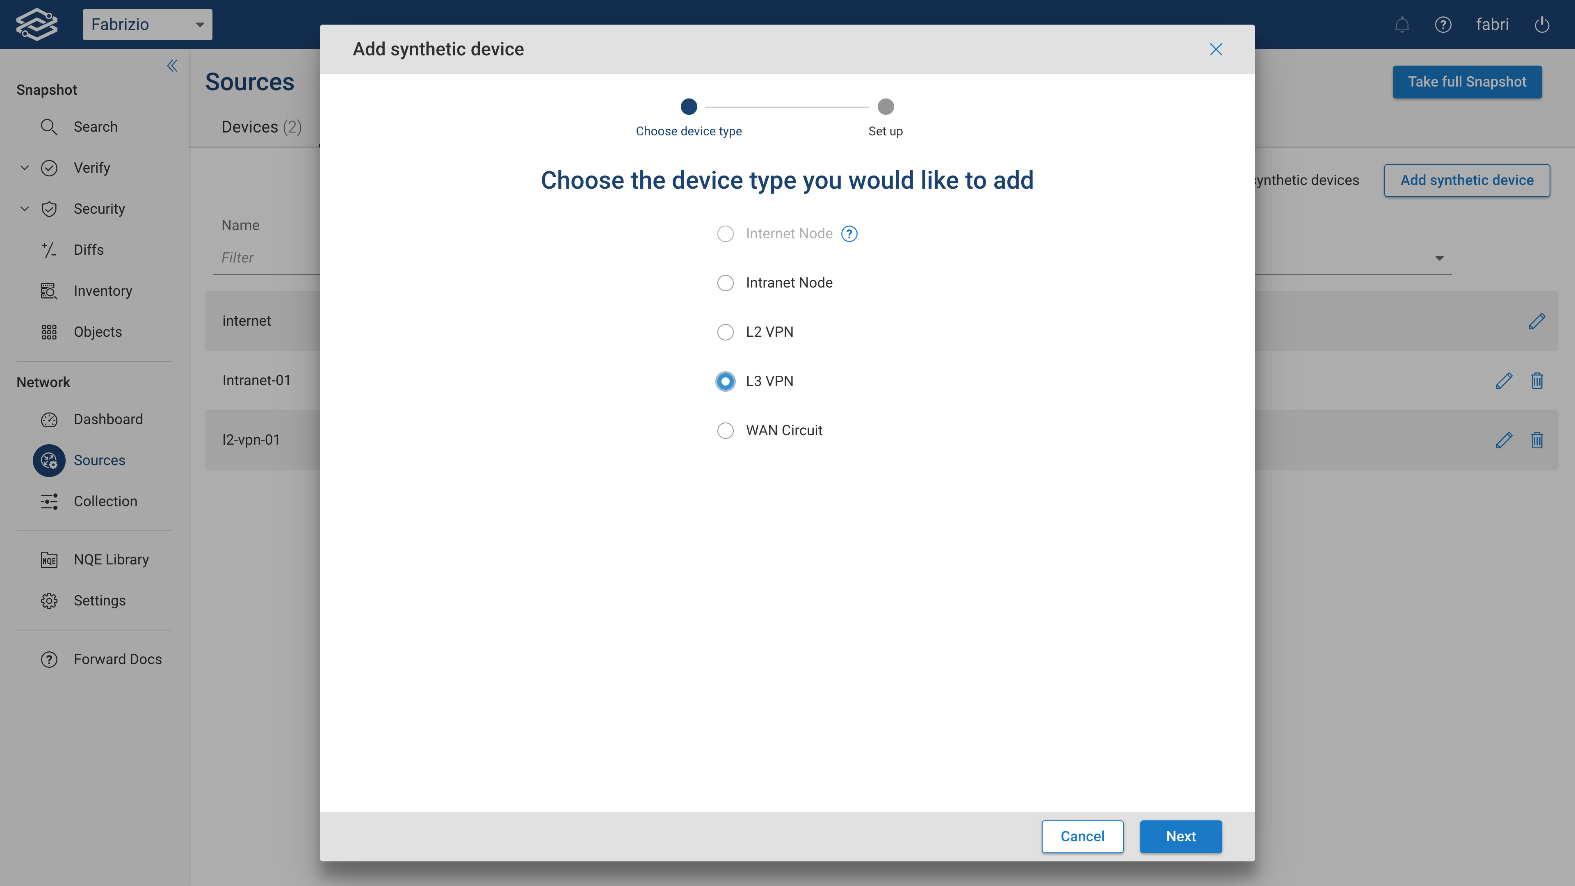Collapse the sidebar with double-chevron icon
The width and height of the screenshot is (1575, 886).
(172, 66)
